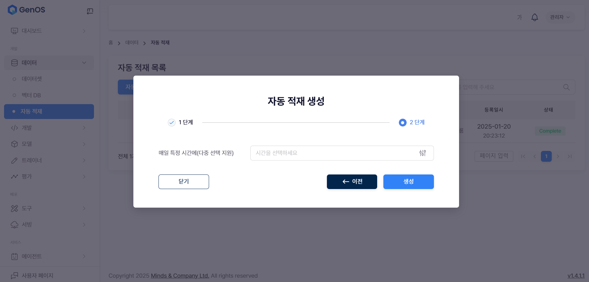Screen dimensions: 589x282
Task: Select the 2 단계 step radio indicator
Action: pyautogui.click(x=403, y=123)
